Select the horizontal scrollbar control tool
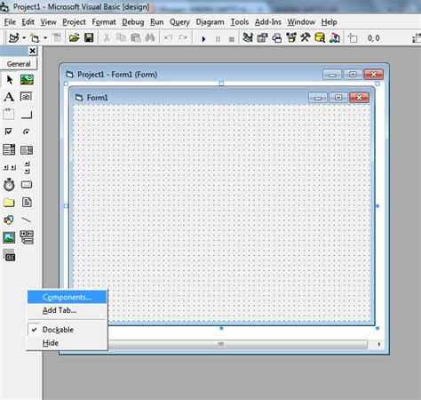 coord(9,167)
